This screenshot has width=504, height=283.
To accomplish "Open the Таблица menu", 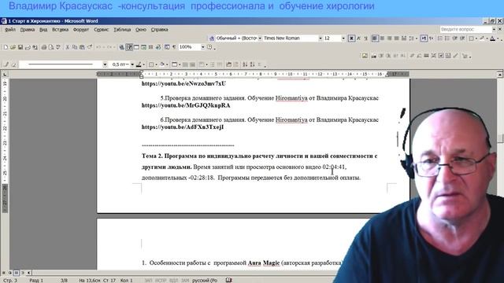I will [122, 30].
